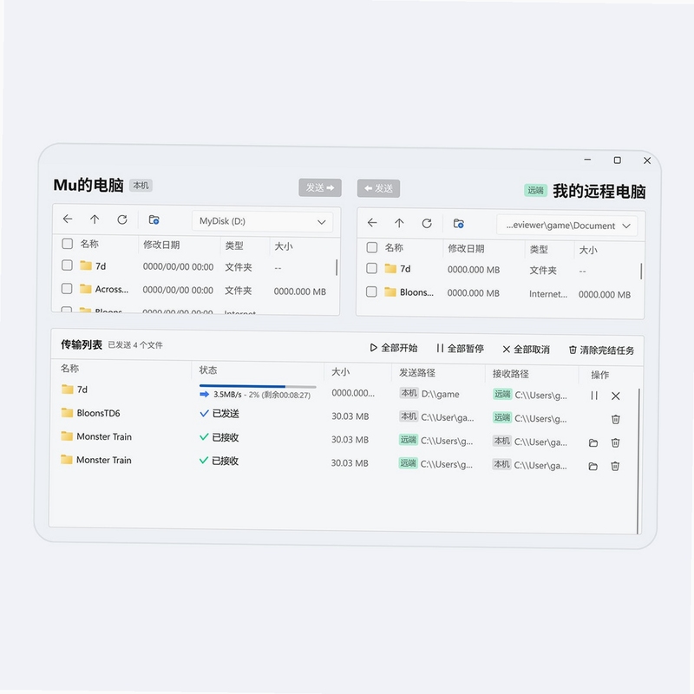Viewport: 694px width, 694px height.
Task: Send selected remote files to local
Action: pos(378,188)
